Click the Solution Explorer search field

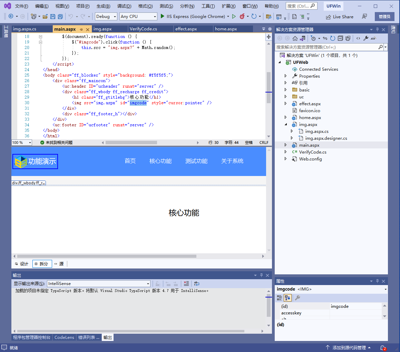point(326,47)
